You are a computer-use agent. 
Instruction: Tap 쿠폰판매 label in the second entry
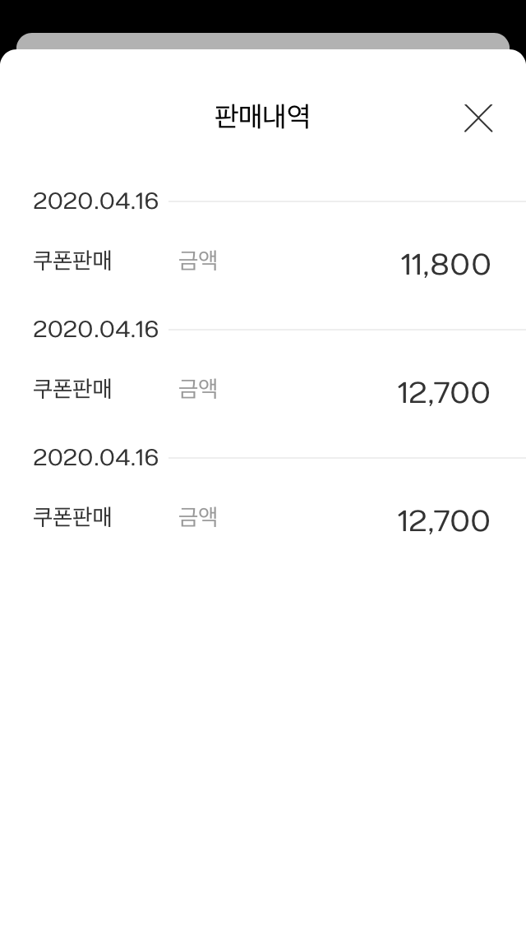point(72,389)
